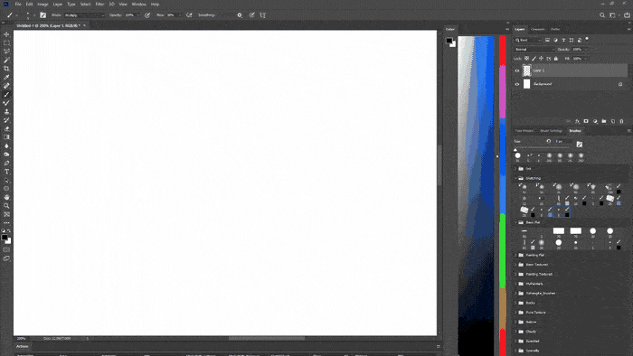Open the Filter menu
The image size is (633, 356).
click(99, 4)
